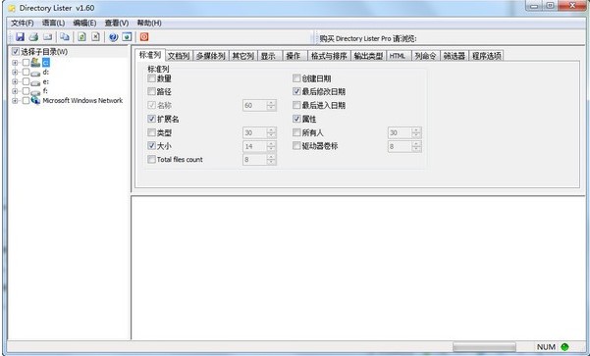
Task: Open the 文件(F) menu
Action: click(x=23, y=23)
